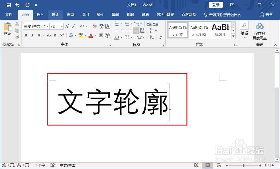The height and width of the screenshot is (169, 280).
Task: Switch to the Design (设计) tab
Action: click(x=55, y=15)
